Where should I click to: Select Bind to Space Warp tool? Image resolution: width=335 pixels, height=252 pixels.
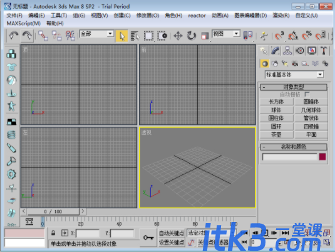70,36
